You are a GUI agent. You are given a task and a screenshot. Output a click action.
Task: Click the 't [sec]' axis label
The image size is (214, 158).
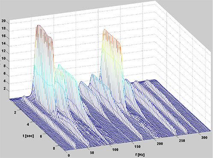pos(28,136)
